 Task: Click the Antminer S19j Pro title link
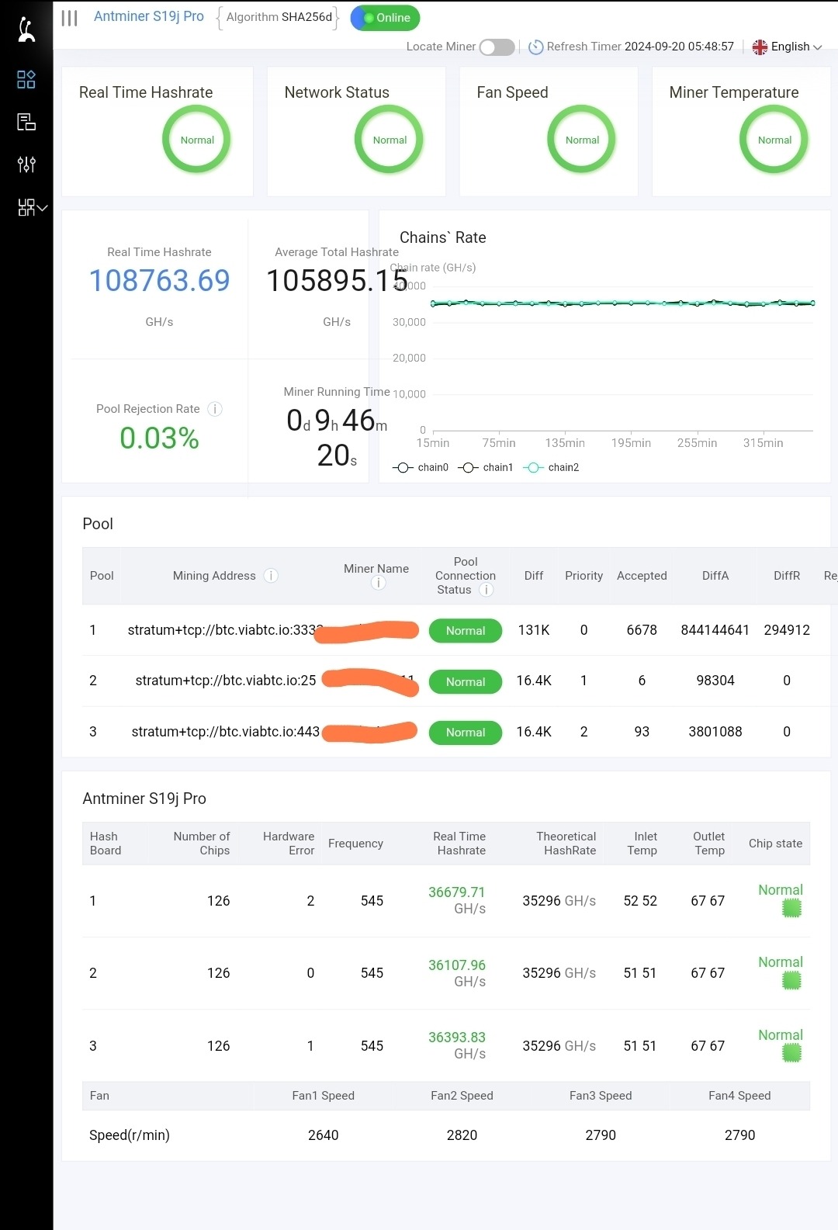[x=149, y=16]
